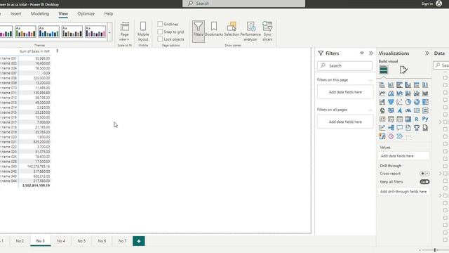Collapse the Visualizations pane
449x253 pixels.
pos(427,53)
